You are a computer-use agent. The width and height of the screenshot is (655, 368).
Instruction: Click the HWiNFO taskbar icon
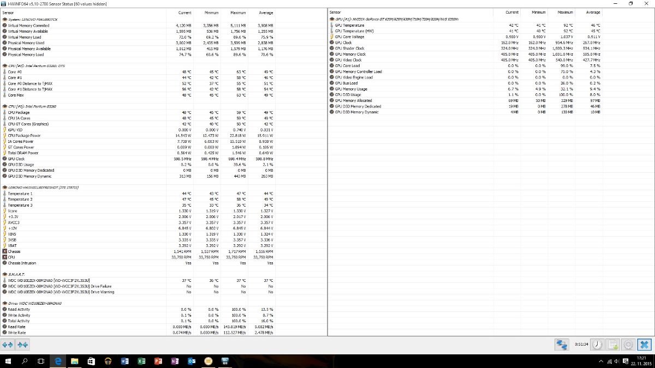[224, 361]
